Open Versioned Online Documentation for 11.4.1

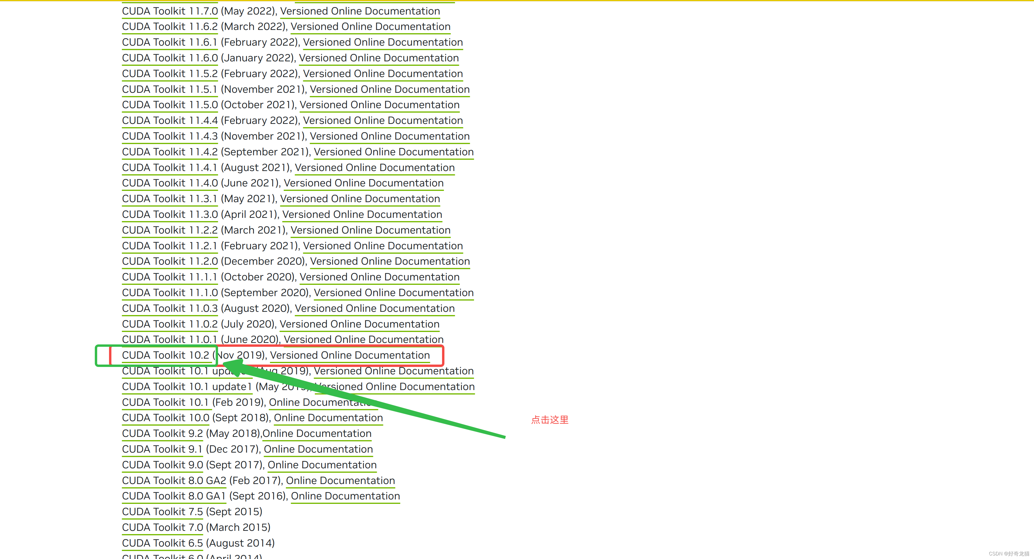(x=375, y=168)
